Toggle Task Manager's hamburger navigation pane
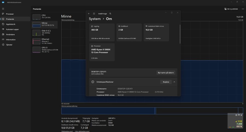The width and height of the screenshot is (246, 132). click(x=3, y=9)
